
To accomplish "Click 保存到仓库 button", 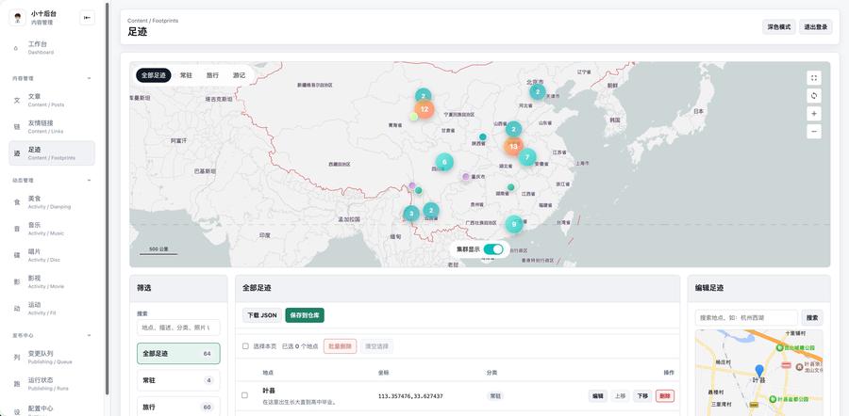I will tap(305, 315).
